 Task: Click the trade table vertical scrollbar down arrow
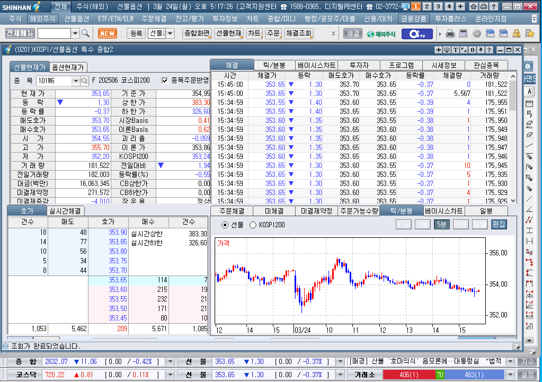click(x=513, y=200)
